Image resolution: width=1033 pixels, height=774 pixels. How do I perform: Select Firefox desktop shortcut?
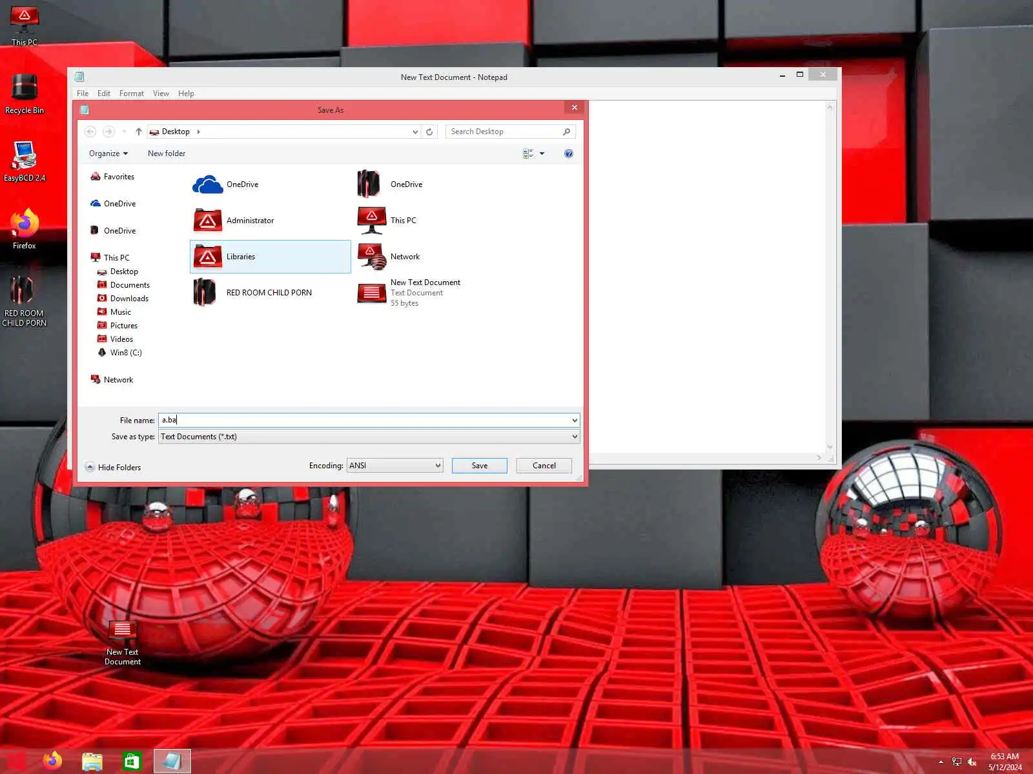coord(25,230)
